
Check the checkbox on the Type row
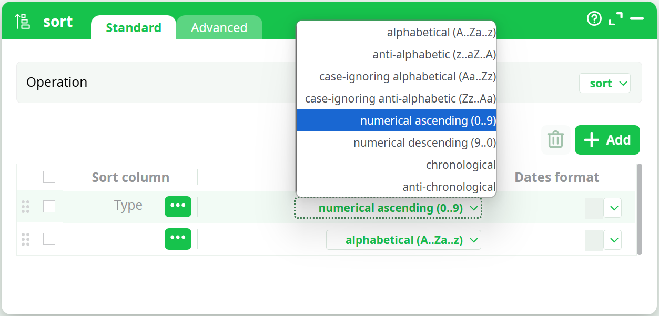(x=49, y=207)
